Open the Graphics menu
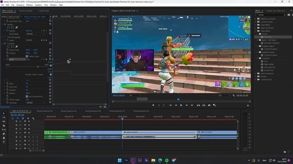The height and width of the screenshot is (164, 293). 38,5
